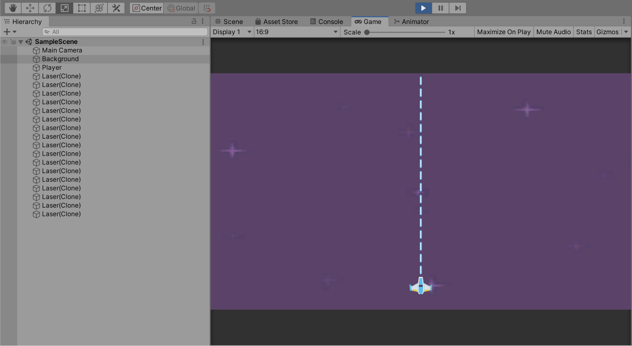
Task: Open the 16:9 aspect ratio dropdown
Action: (297, 32)
